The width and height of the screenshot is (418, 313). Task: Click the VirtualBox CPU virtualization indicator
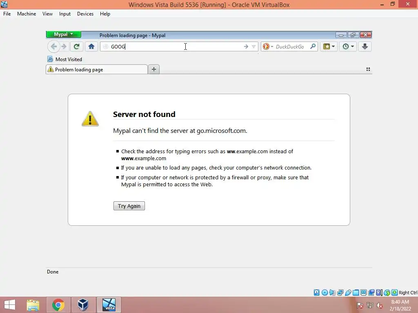click(379, 293)
